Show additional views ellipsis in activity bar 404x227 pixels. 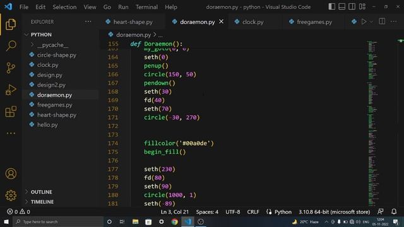pos(11,133)
